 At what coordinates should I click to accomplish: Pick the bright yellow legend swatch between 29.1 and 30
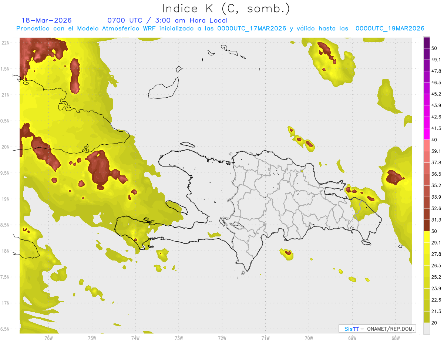[427, 237]
